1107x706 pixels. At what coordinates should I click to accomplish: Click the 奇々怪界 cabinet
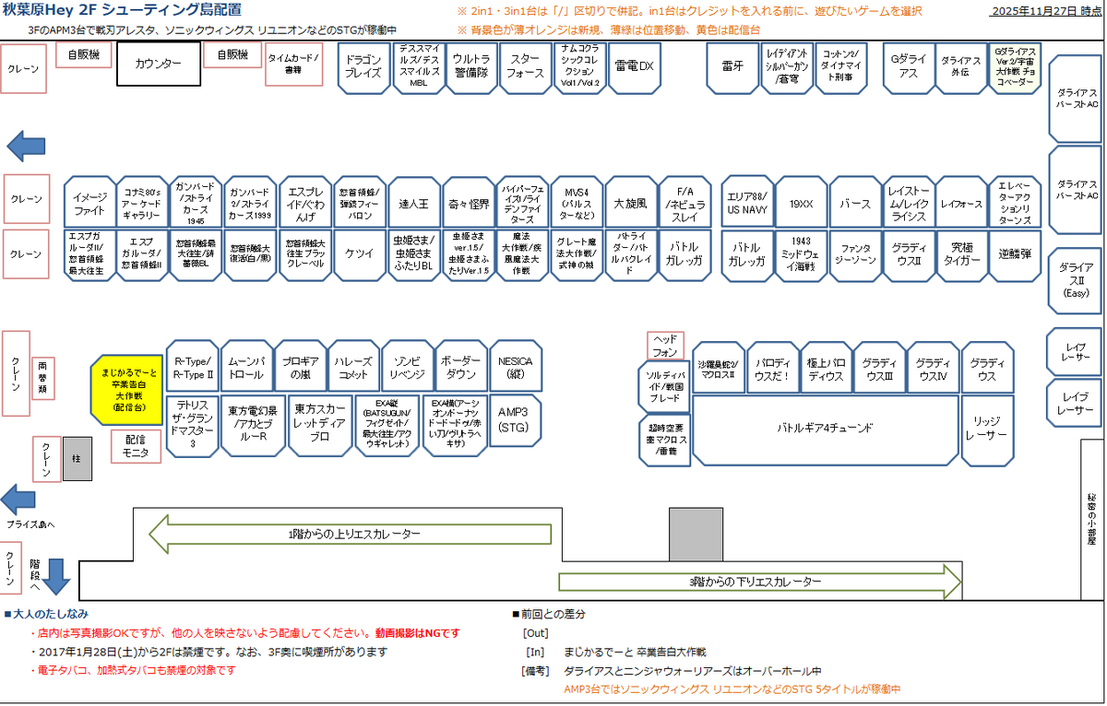click(x=468, y=201)
